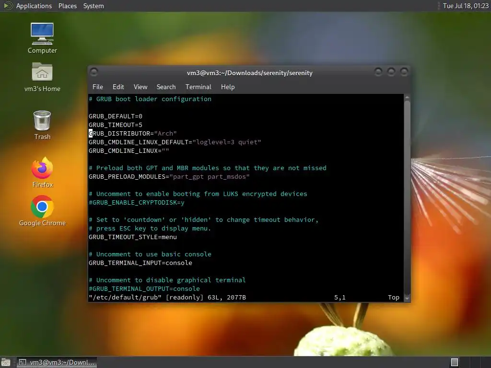Viewport: 491px width, 368px height.
Task: Click the scrollbar up arrow in terminal
Action: pyautogui.click(x=407, y=97)
